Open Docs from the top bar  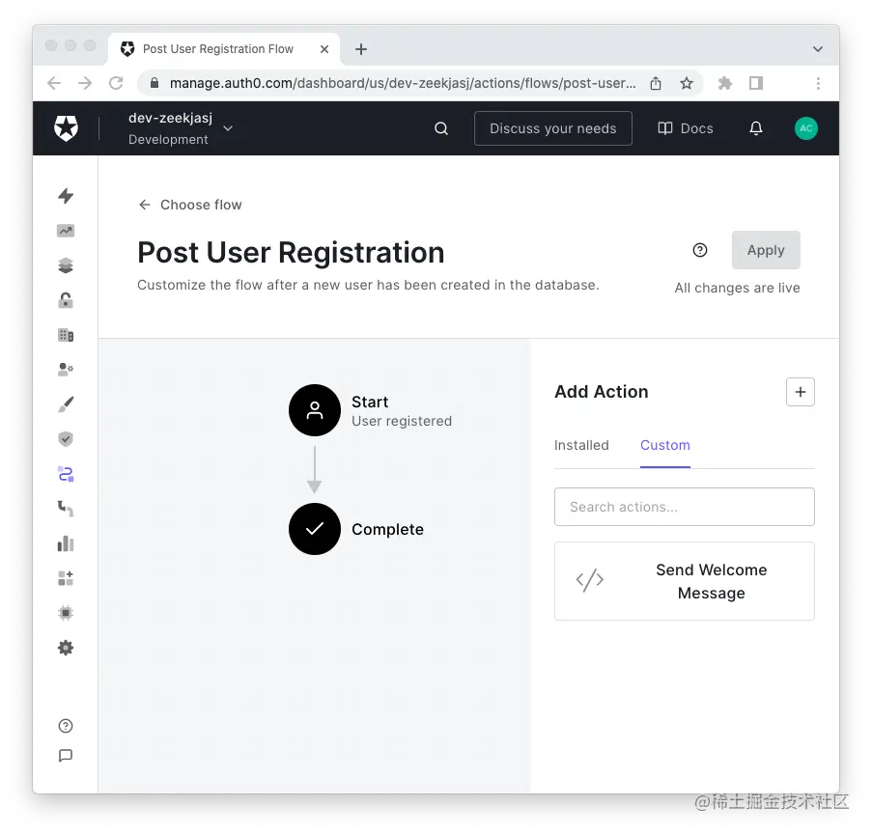pyautogui.click(x=686, y=127)
